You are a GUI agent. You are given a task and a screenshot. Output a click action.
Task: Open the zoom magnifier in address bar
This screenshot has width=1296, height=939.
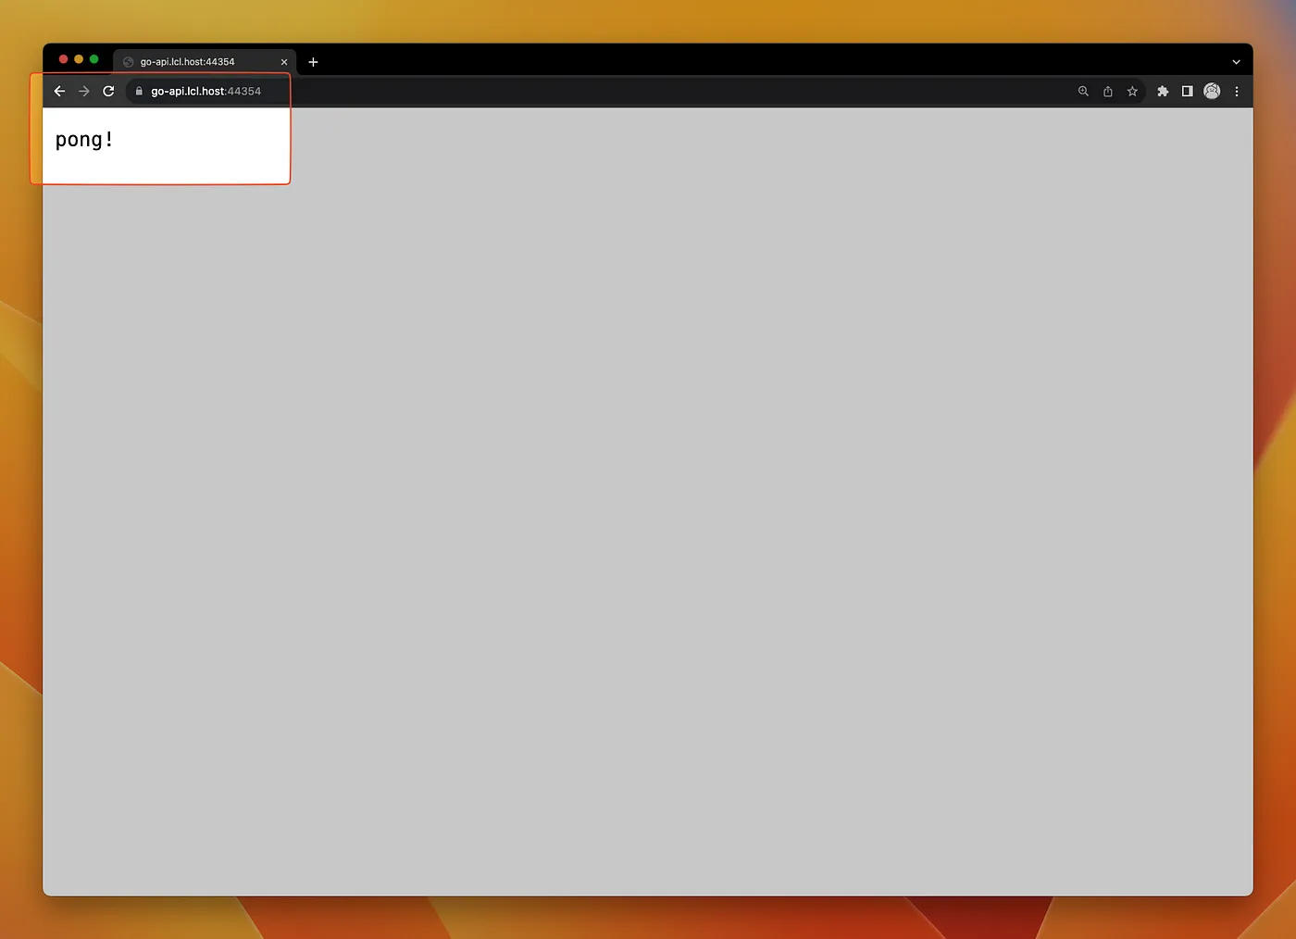[1083, 91]
